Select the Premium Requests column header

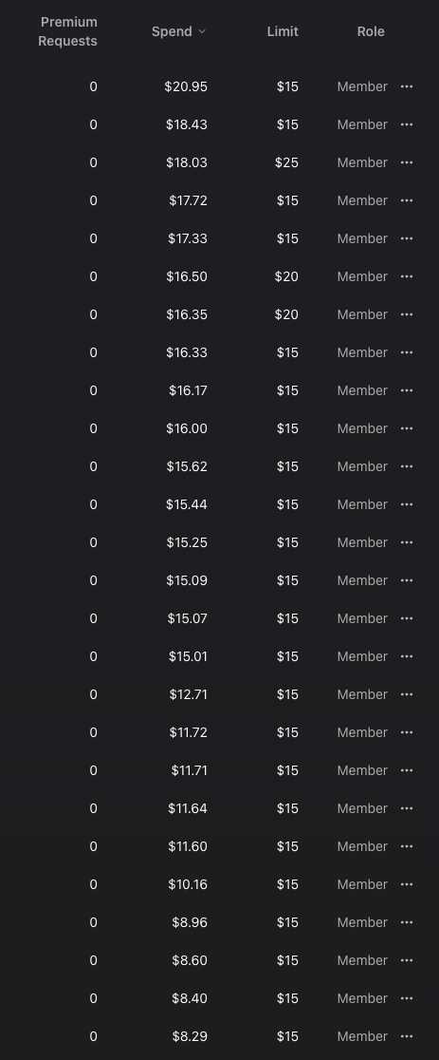(67, 31)
